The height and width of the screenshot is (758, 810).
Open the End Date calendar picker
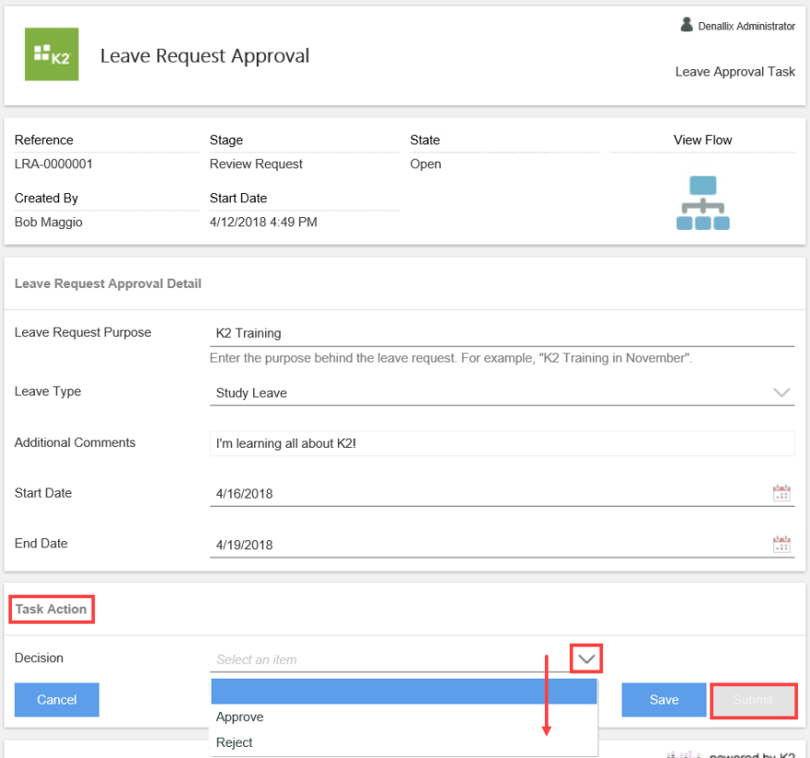(x=781, y=544)
